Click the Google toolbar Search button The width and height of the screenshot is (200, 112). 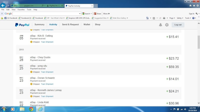coord(86,14)
